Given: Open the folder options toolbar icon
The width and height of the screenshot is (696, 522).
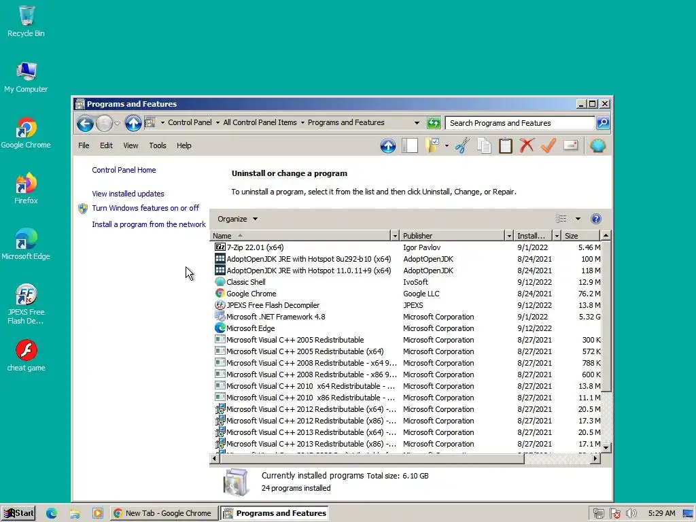Looking at the screenshot, I should coord(432,145).
